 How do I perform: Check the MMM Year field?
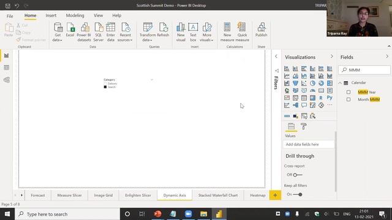click(x=349, y=92)
